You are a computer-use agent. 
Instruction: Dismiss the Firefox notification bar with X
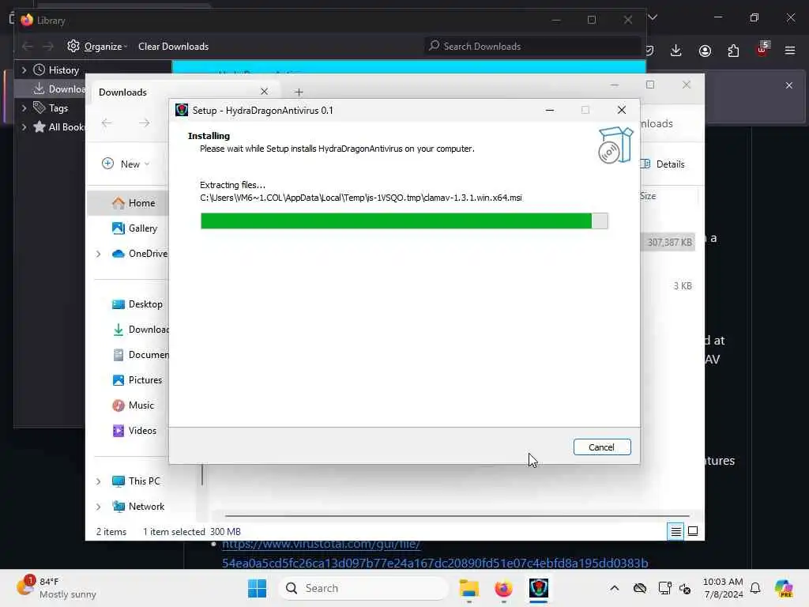(x=789, y=85)
